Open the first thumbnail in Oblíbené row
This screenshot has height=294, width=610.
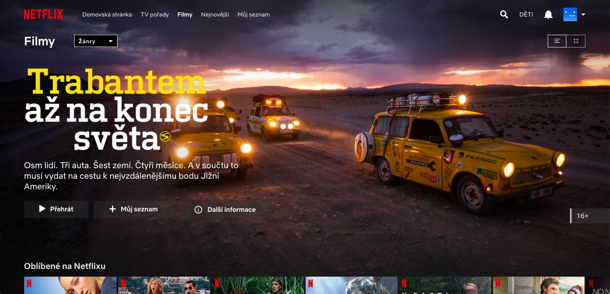click(x=70, y=286)
